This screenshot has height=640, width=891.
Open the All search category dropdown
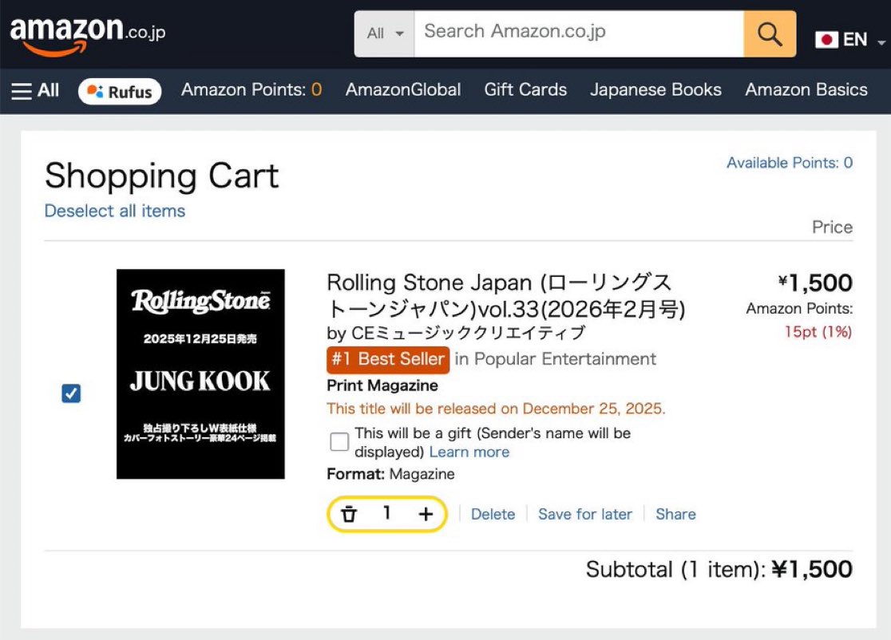[385, 34]
